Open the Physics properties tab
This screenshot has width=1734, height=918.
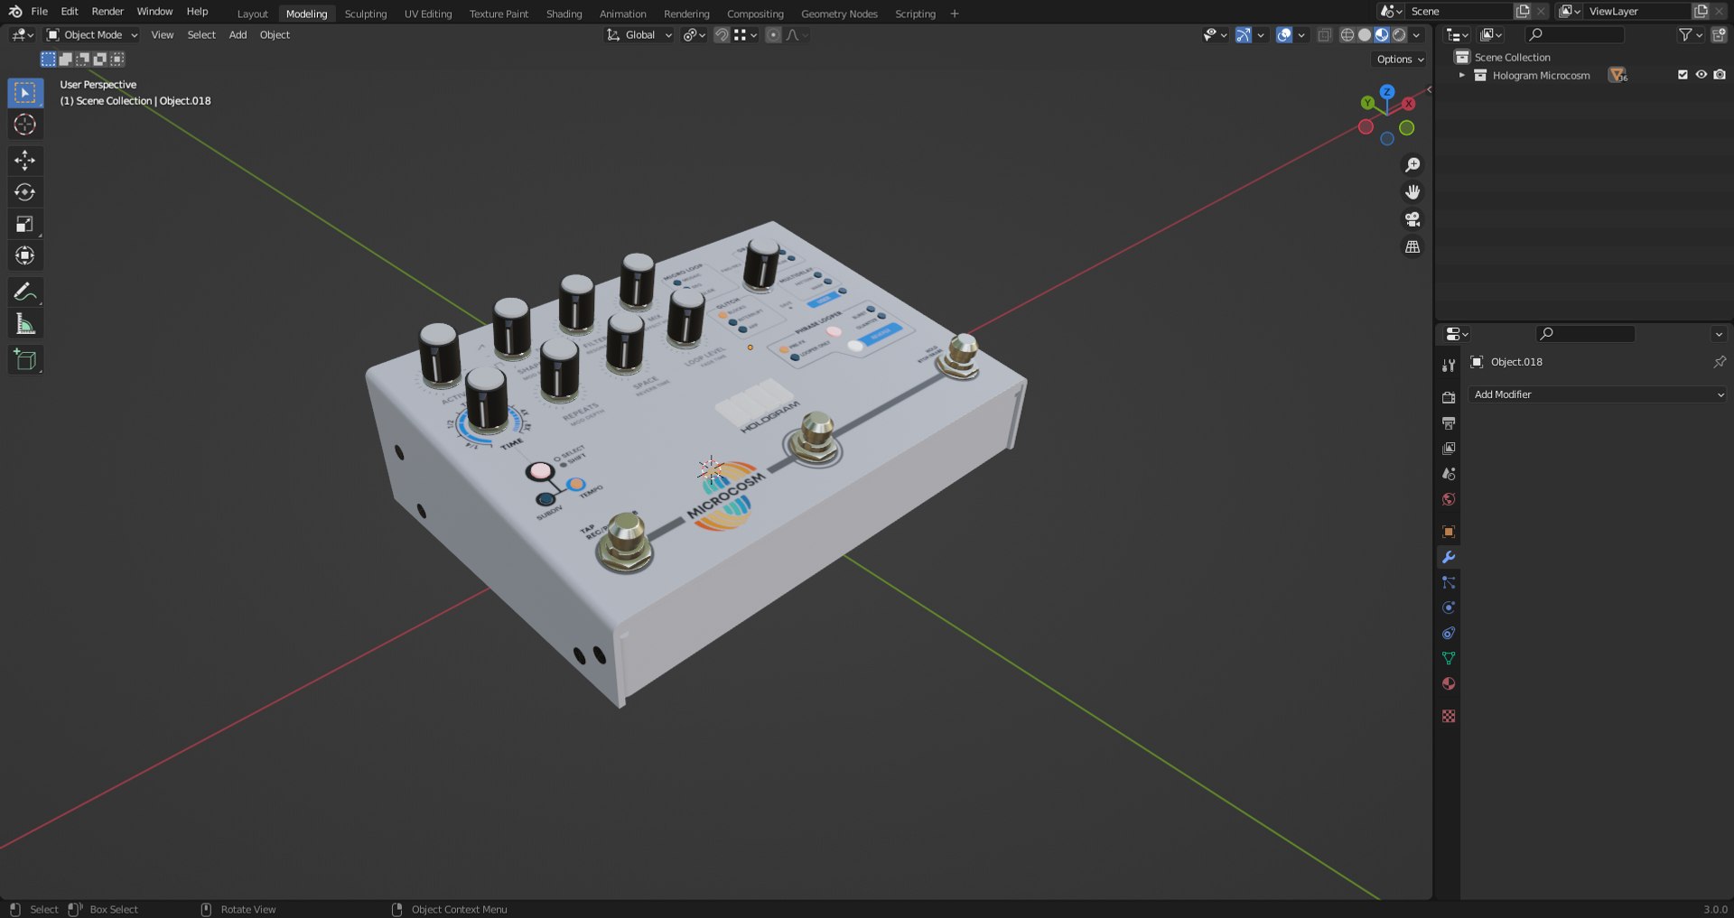pos(1449,608)
